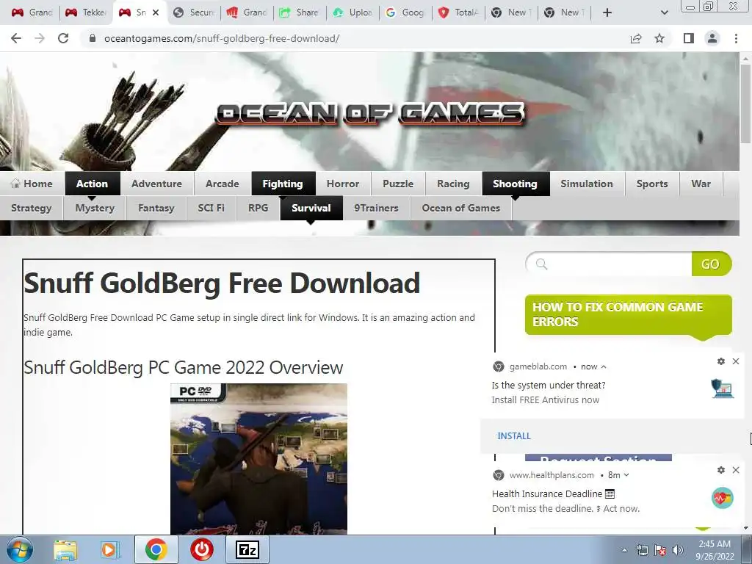Click the Ocean of Games logo

pos(370,114)
